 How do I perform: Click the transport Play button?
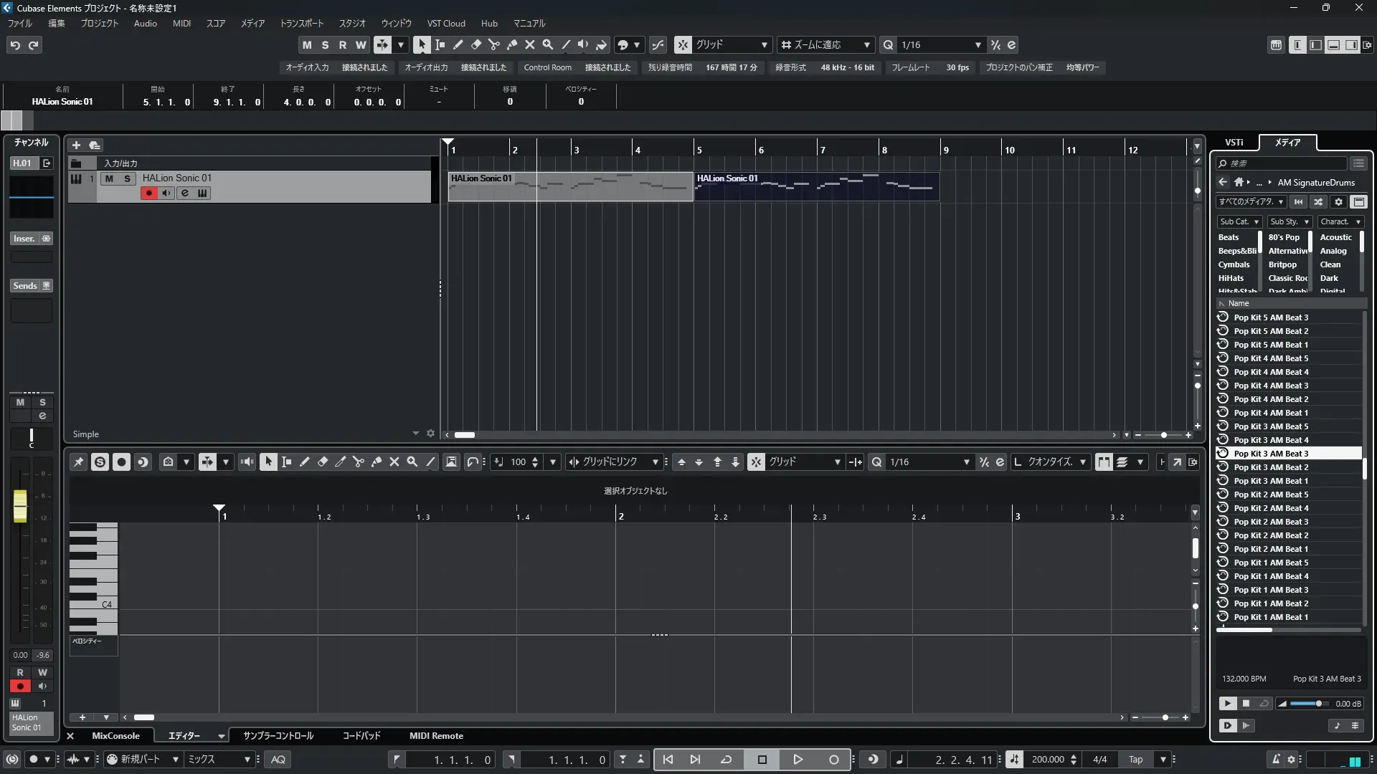(798, 760)
